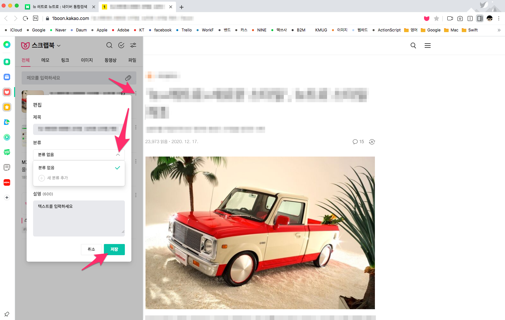Go back to the previous page
Image resolution: width=505 pixels, height=320 pixels.
(6, 18)
